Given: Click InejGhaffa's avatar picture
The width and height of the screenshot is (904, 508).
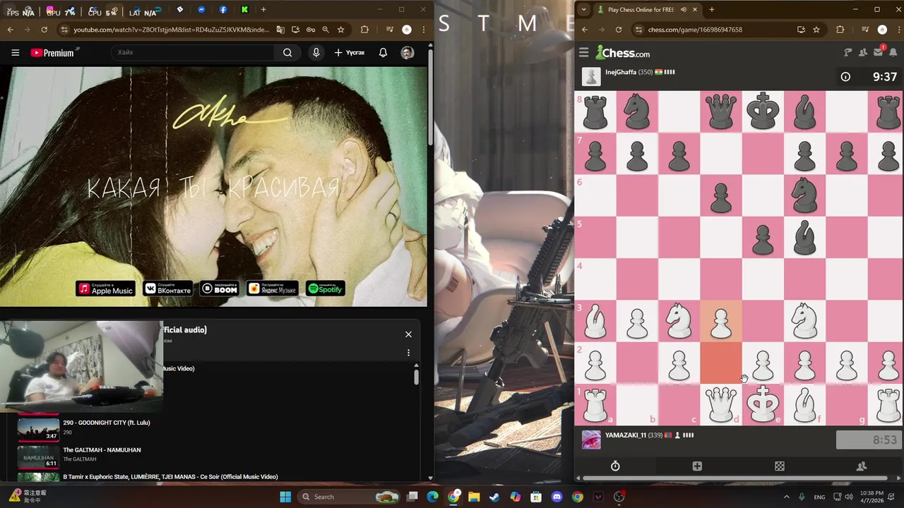Looking at the screenshot, I should point(591,76).
